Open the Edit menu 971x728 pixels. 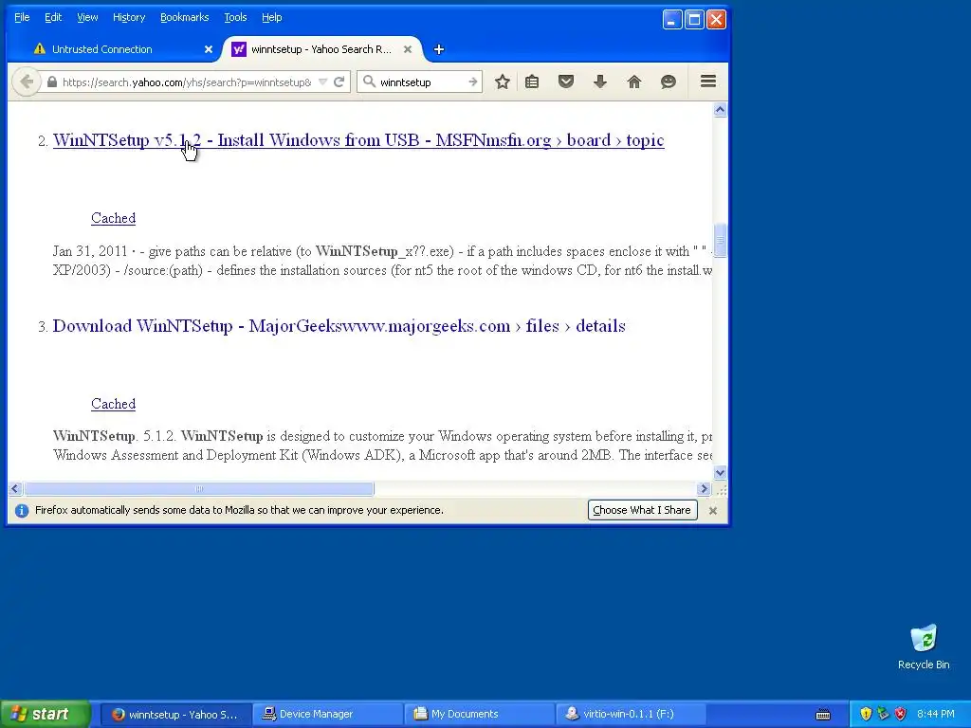[x=53, y=17]
